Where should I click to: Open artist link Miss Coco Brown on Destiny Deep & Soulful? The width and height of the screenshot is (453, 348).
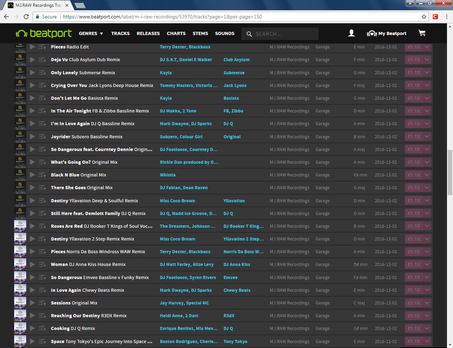177,201
